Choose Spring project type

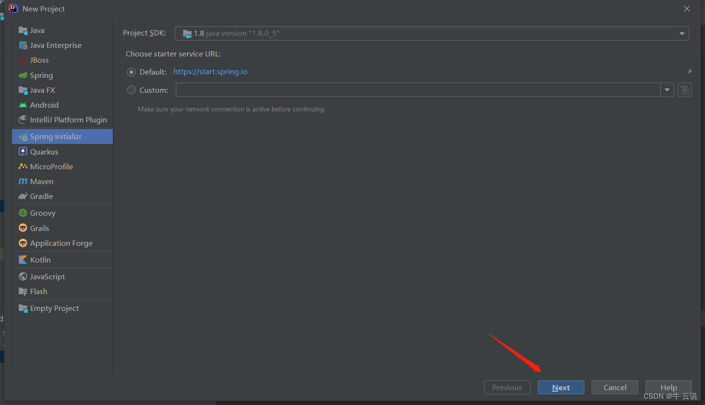pyautogui.click(x=63, y=76)
